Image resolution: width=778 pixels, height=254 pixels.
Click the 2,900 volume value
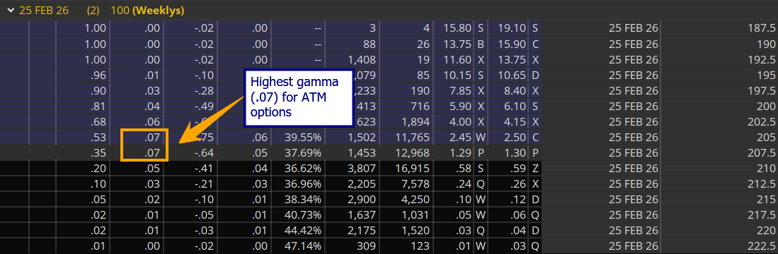pos(361,200)
